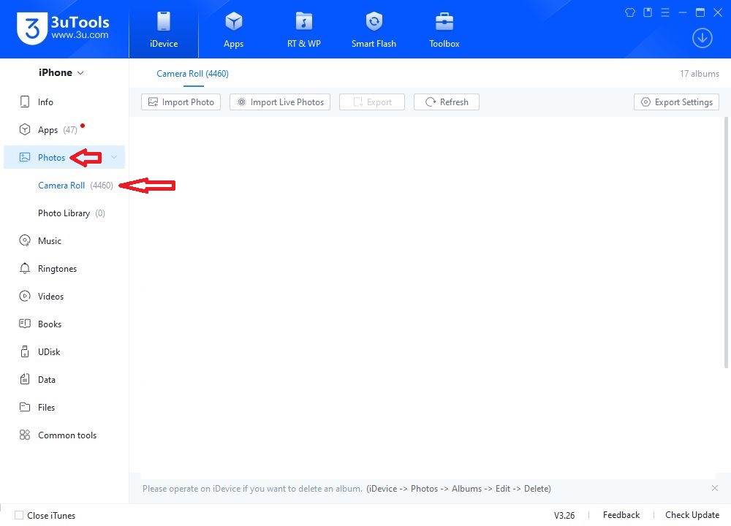Open UDisk in the sidebar
Viewport: 731px width, 526px height.
[49, 352]
